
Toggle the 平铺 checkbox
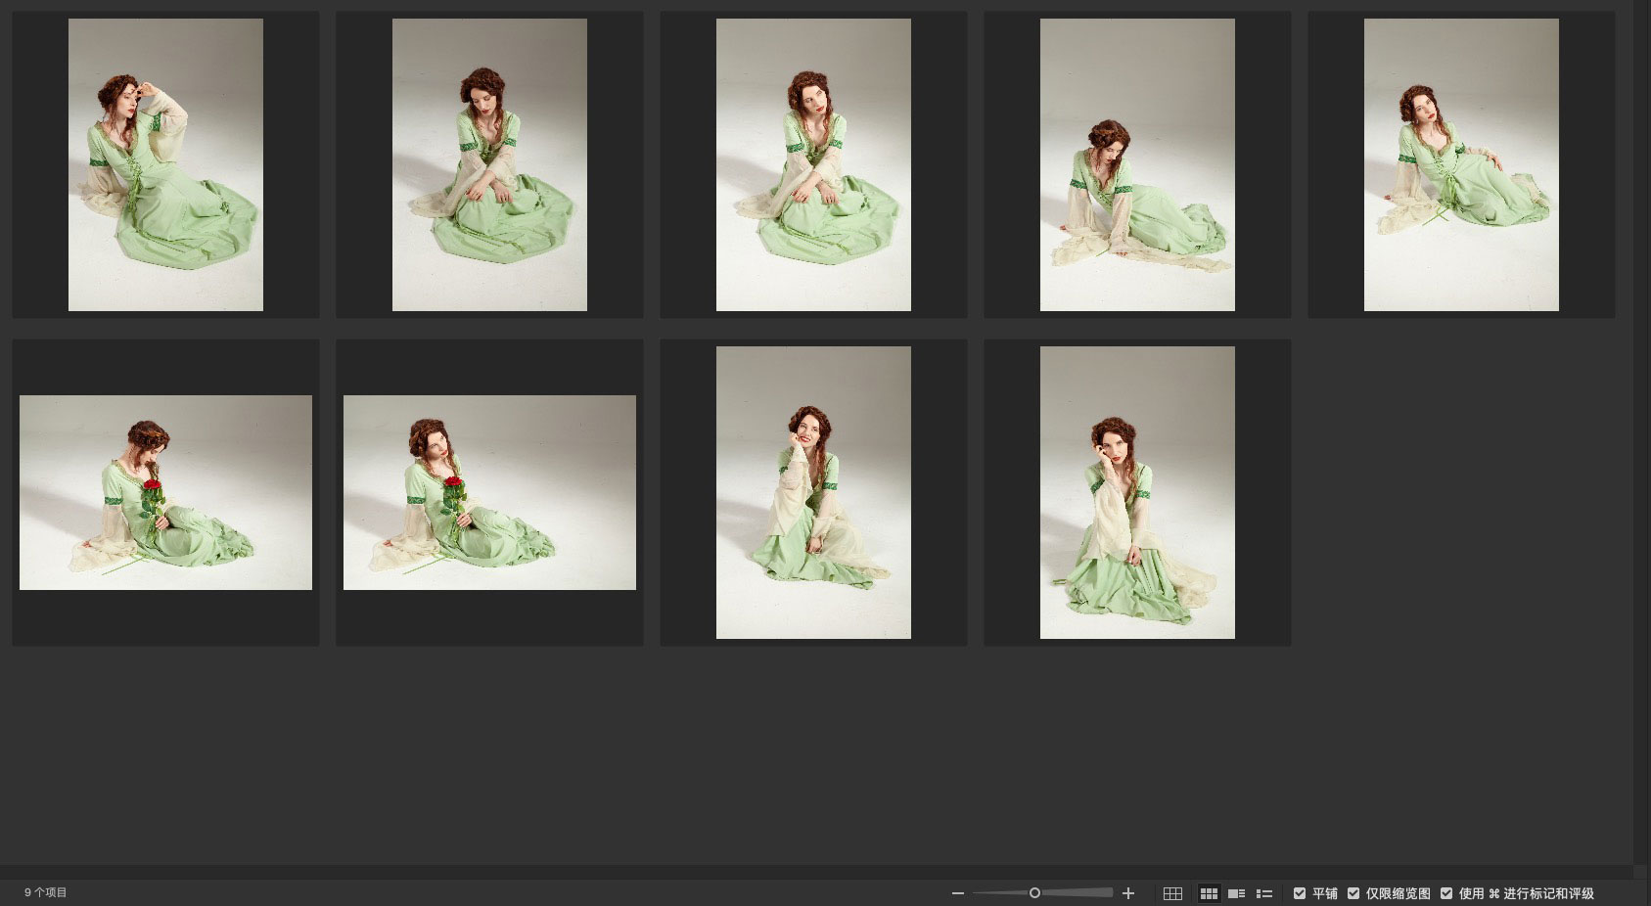point(1300,893)
